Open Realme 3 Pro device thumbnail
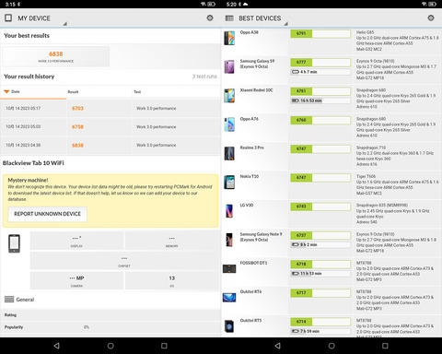This screenshot has height=354, width=442. pyautogui.click(x=229, y=153)
